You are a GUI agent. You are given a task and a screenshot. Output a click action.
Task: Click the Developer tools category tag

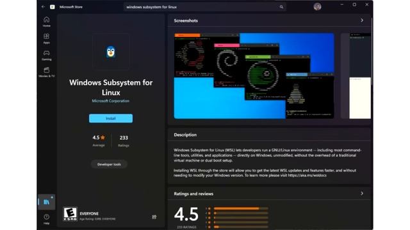click(109, 164)
